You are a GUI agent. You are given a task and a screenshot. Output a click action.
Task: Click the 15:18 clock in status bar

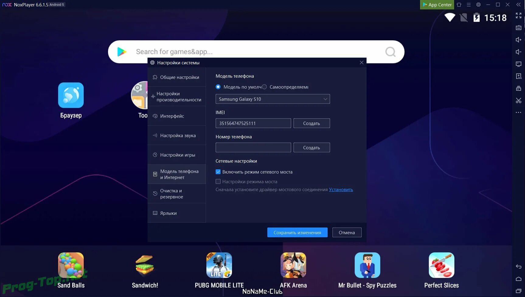[495, 18]
